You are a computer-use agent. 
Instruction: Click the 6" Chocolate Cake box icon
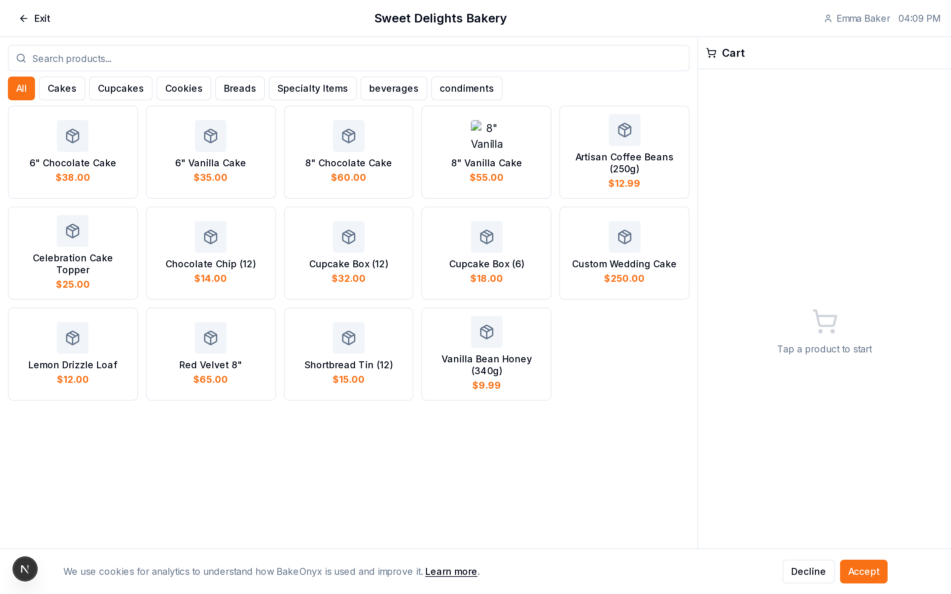73,136
